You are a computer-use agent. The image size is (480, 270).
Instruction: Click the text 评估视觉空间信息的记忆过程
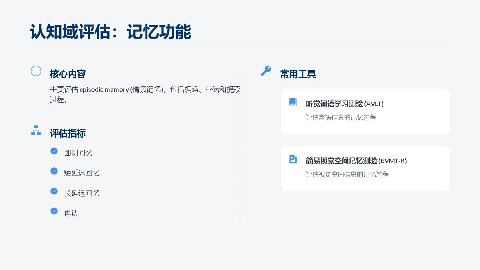click(x=347, y=175)
